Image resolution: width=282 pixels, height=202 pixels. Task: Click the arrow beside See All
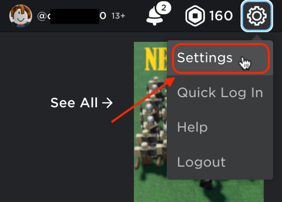[107, 103]
